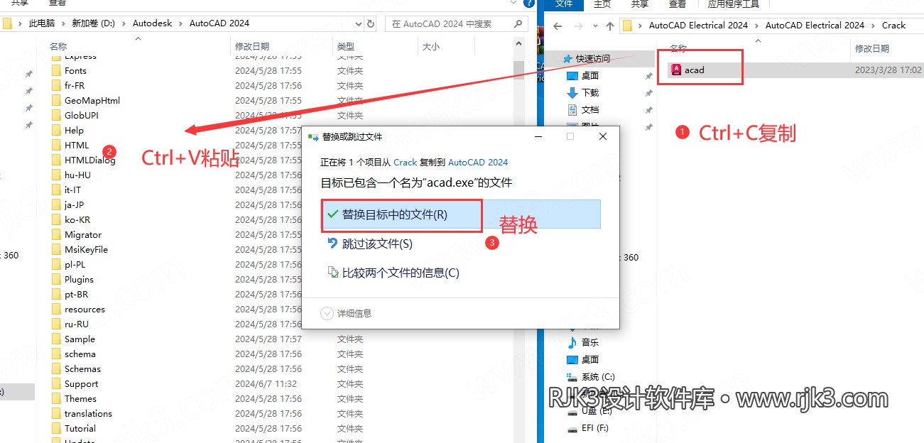Open 文档 in Crack window sidebar
Screen dimensions: 924x443
590,109
